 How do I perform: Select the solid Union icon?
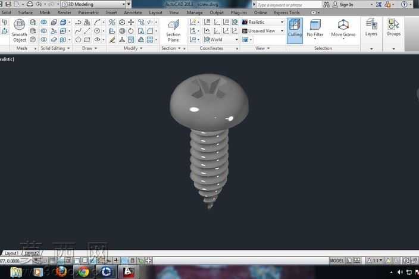point(43,22)
